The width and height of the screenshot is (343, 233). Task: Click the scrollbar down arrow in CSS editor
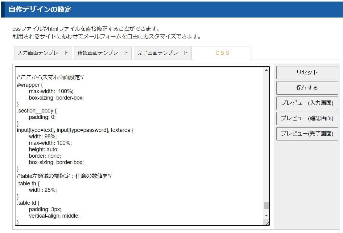click(266, 216)
